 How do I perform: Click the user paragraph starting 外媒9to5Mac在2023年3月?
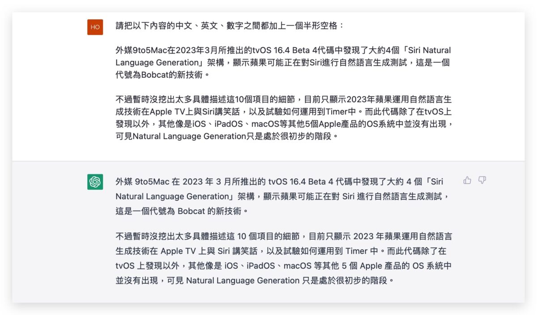[283, 63]
